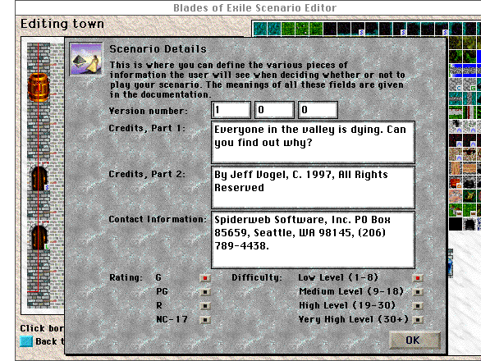Choose High Level (19-30) difficulty
Viewport: 481px width, 361px height.
click(418, 306)
